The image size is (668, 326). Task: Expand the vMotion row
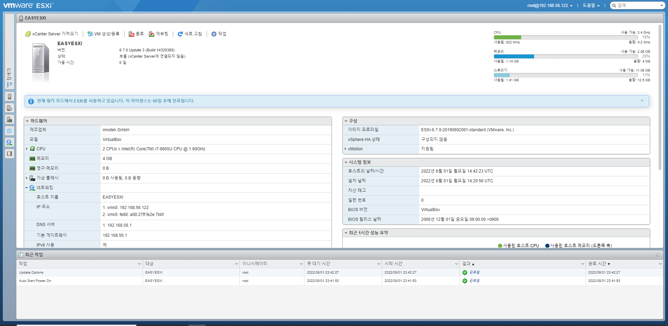345,149
